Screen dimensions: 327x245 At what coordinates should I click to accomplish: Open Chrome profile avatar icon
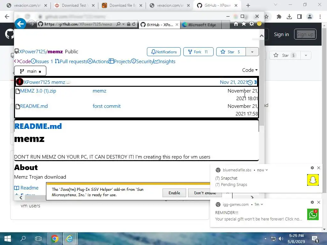pos(310,17)
